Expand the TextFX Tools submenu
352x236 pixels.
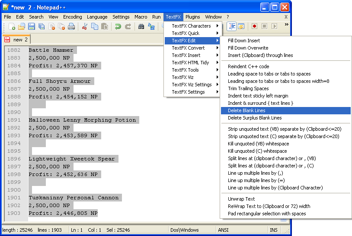pos(193,70)
